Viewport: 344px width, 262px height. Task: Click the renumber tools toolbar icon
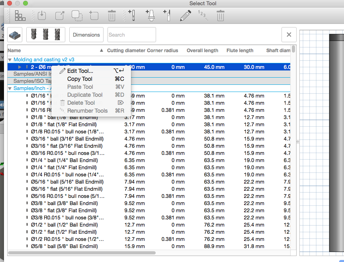click(x=203, y=16)
